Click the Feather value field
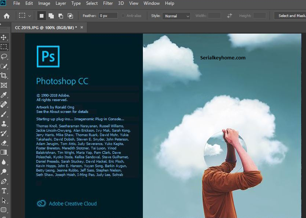306x218 pixels. point(108,15)
